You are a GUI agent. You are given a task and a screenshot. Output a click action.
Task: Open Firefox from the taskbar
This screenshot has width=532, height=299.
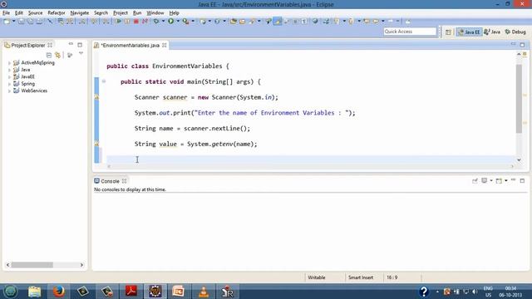click(59, 292)
